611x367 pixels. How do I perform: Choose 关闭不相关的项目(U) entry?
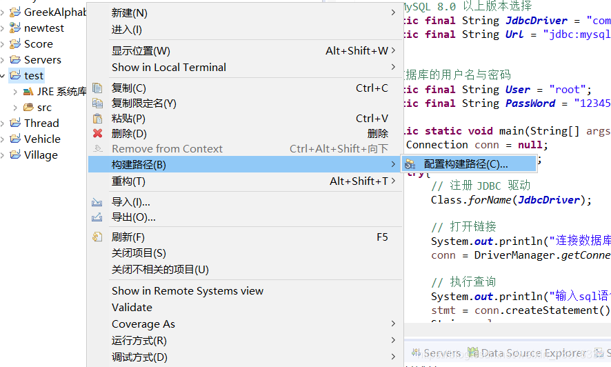tap(245, 270)
